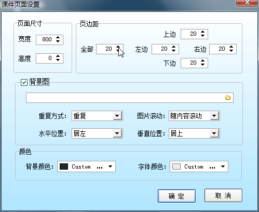The image size is (259, 212).
Task: Increase 下边 margin with up arrow
Action: point(202,60)
